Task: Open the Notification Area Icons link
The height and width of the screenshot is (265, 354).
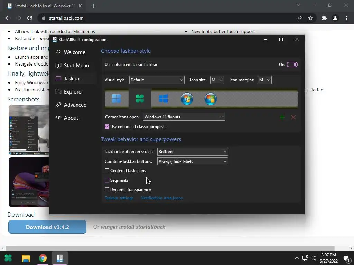Action: click(161, 198)
